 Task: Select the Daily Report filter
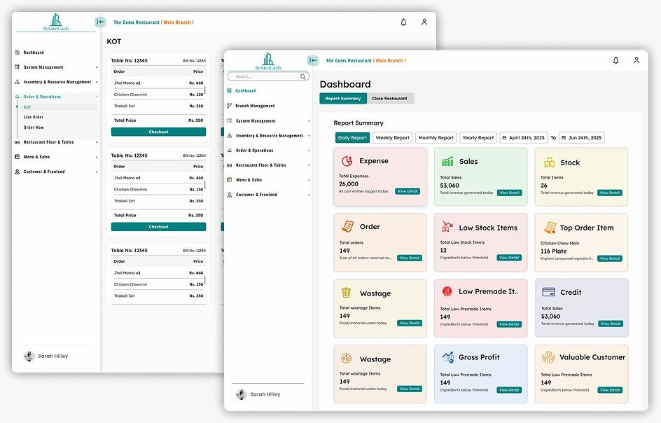coord(352,138)
